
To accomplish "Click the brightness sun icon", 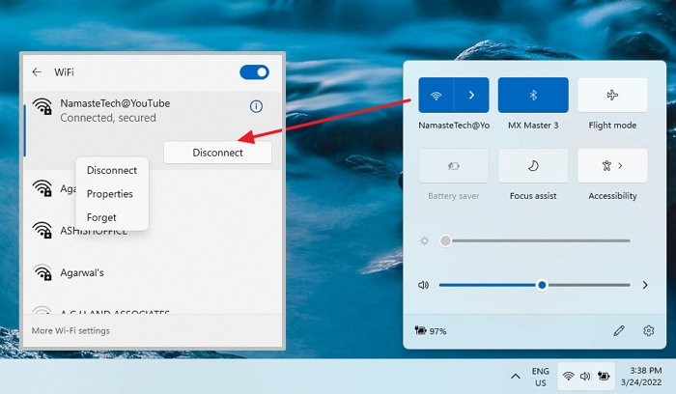I will coord(424,240).
